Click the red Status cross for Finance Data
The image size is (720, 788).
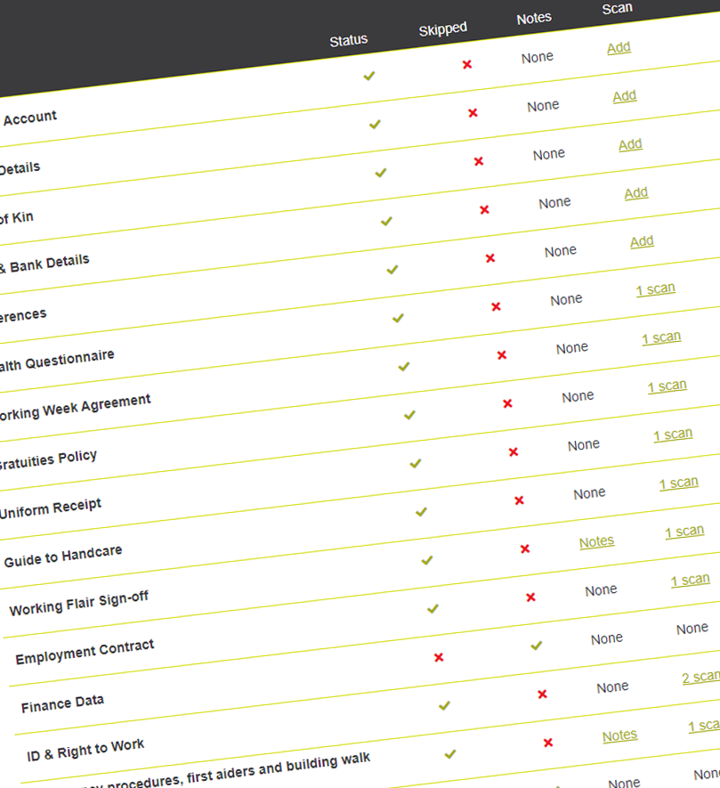click(439, 657)
